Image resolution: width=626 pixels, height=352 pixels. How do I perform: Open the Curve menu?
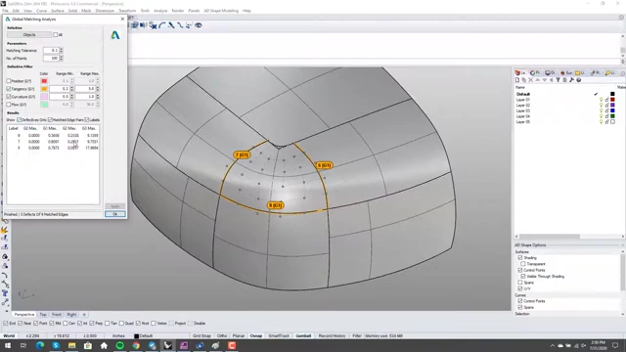point(41,11)
